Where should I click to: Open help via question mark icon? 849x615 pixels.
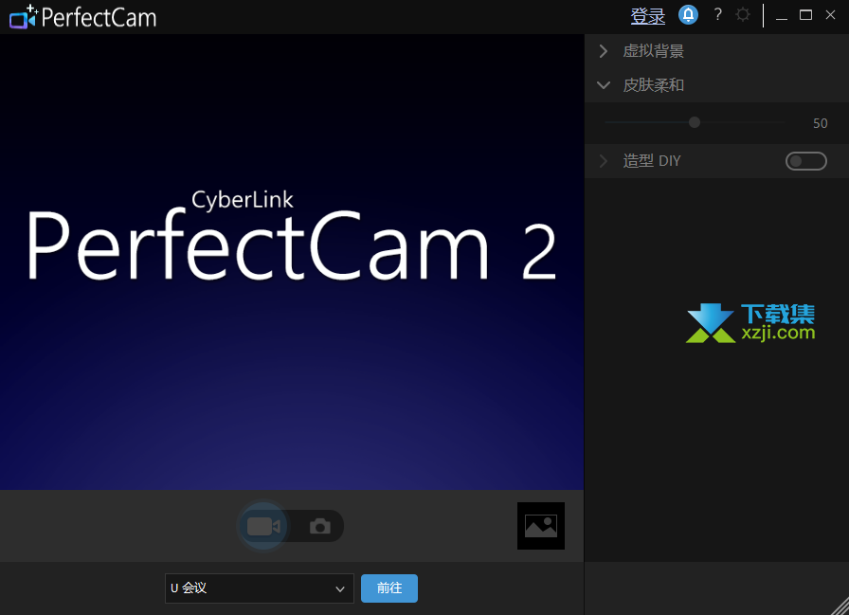pos(718,14)
